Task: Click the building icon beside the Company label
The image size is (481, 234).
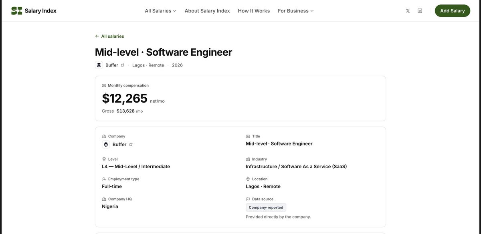Action: click(104, 136)
